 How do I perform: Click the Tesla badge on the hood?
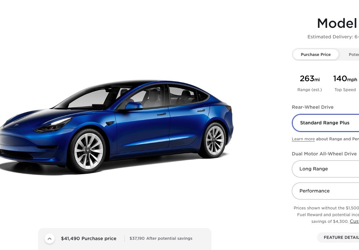tap(16, 125)
